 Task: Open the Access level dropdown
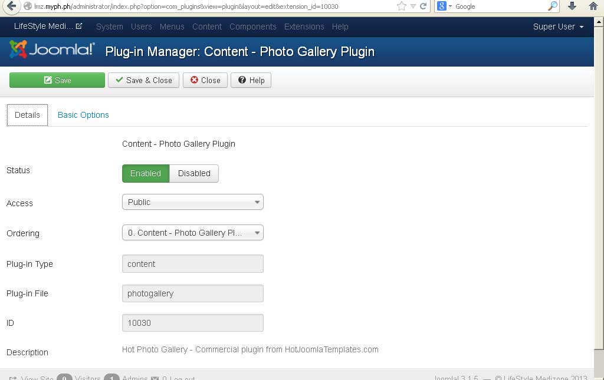click(193, 202)
